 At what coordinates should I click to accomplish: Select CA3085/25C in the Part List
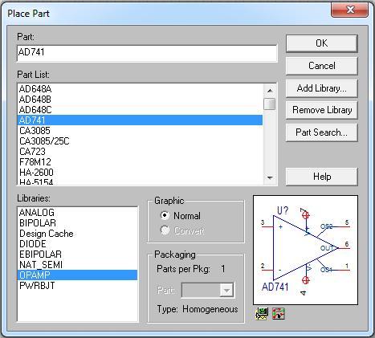click(x=140, y=141)
